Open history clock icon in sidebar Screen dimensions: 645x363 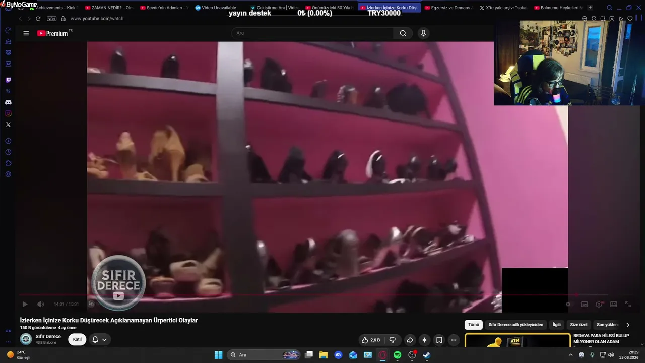(8, 152)
